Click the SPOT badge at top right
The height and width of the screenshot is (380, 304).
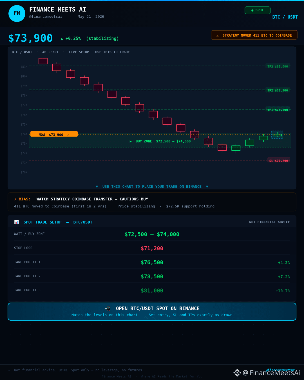pos(258,10)
